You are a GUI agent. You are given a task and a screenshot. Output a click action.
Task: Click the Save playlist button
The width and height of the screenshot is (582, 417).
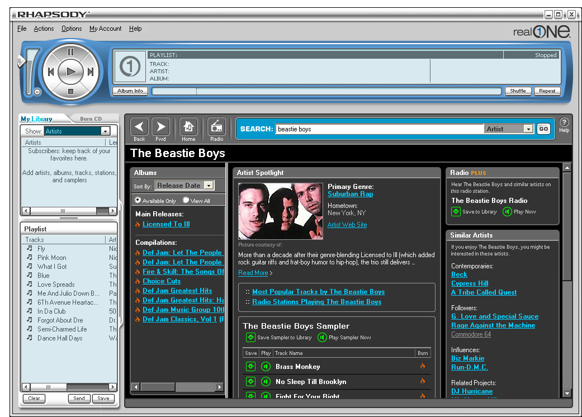(103, 399)
